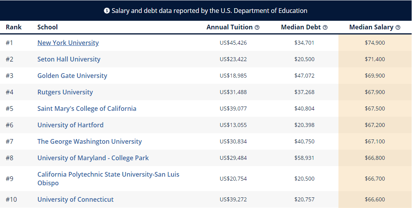Viewport: 412px width, 208px height.
Task: Click the #3 rank cell
Action: [x=9, y=76]
